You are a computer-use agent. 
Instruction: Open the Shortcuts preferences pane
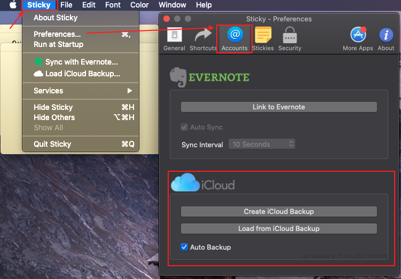click(x=203, y=39)
